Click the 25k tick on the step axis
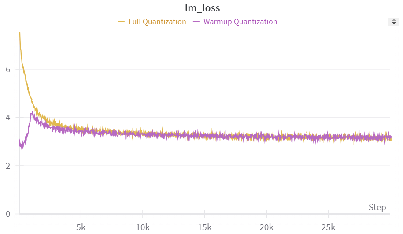 (x=328, y=227)
